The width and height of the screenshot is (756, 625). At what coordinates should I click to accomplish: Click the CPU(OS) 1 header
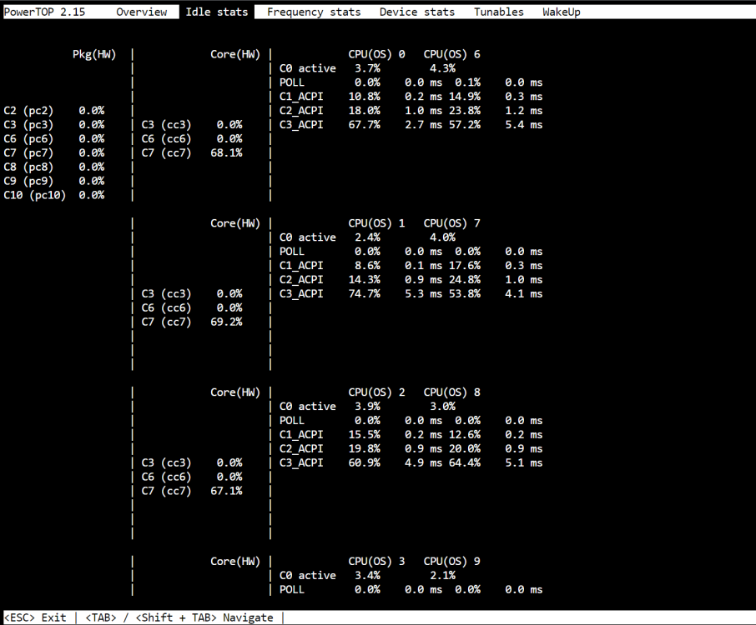(x=376, y=223)
